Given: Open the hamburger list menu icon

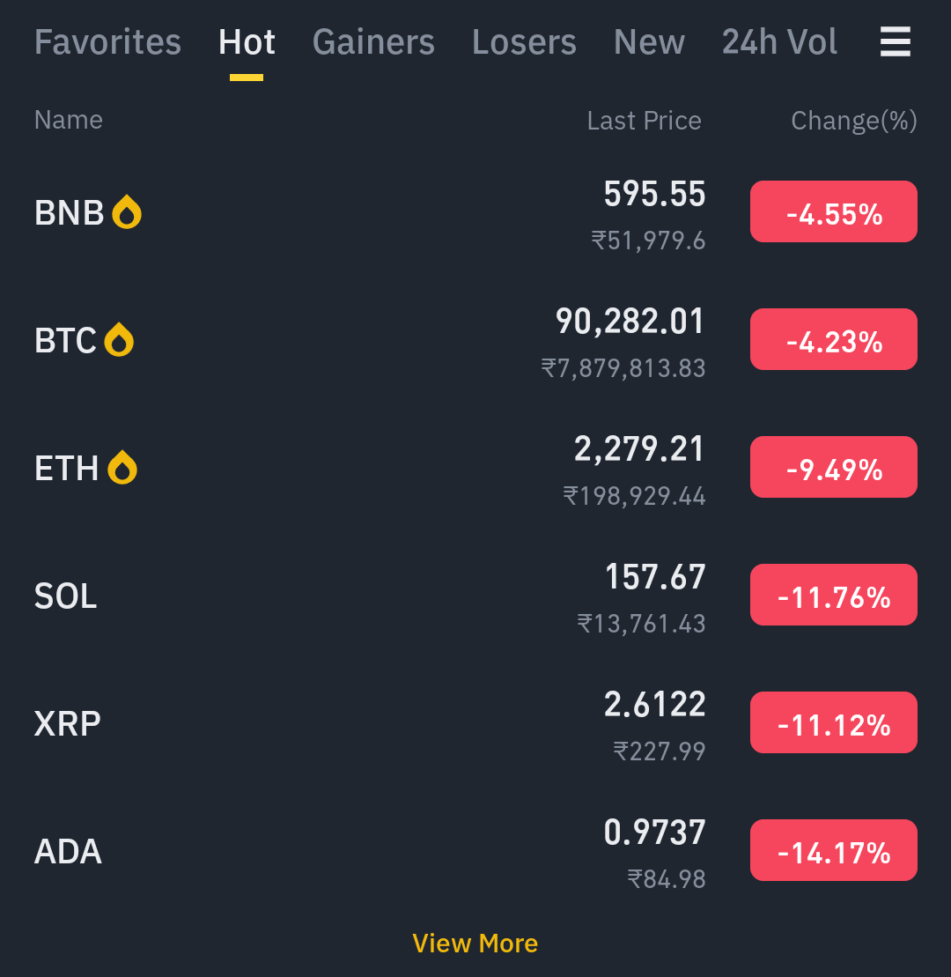Looking at the screenshot, I should [x=895, y=41].
